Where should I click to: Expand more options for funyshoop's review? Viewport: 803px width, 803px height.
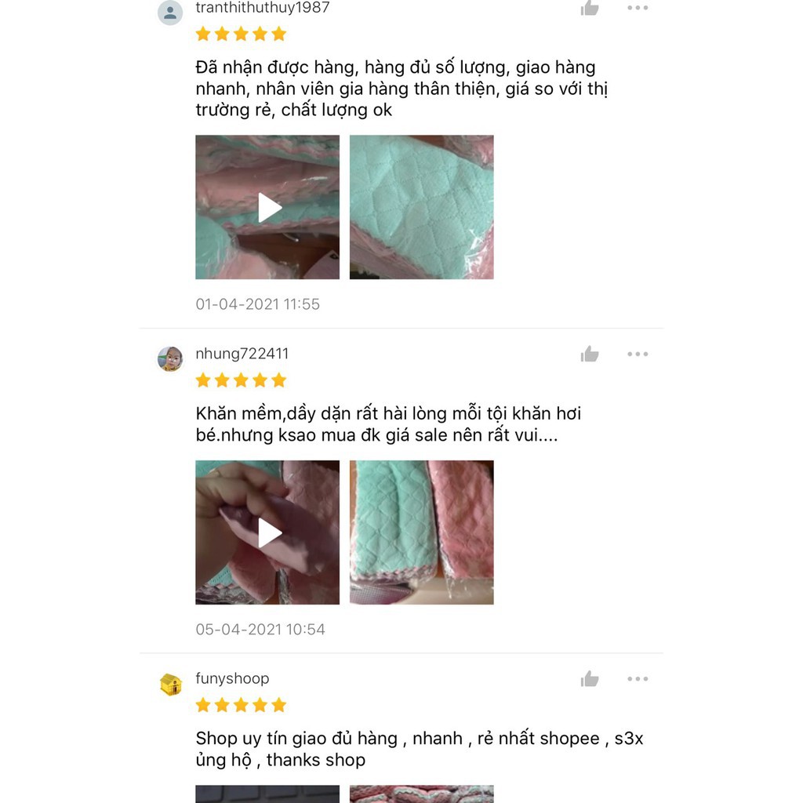tap(638, 679)
